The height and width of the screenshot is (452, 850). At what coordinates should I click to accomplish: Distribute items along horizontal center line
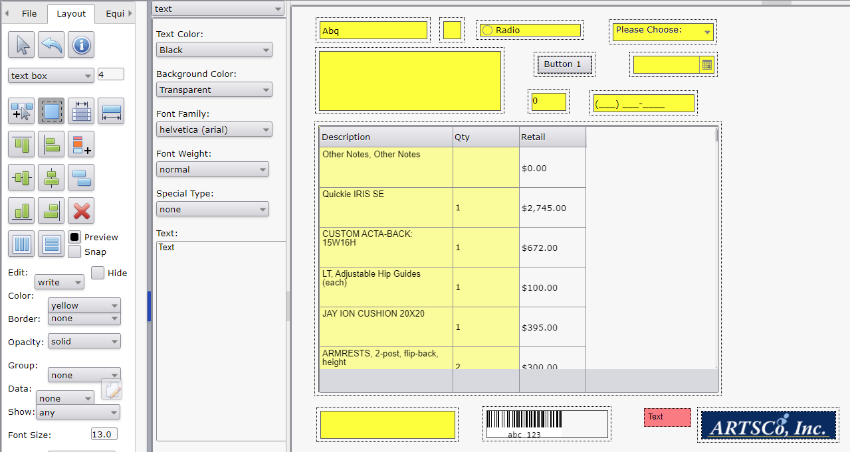click(x=21, y=177)
